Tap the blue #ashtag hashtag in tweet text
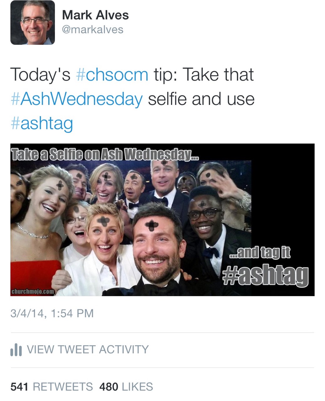This screenshot has width=325, height=401. tap(42, 123)
